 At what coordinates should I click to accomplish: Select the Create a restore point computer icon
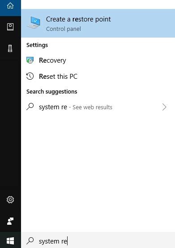coord(34,23)
